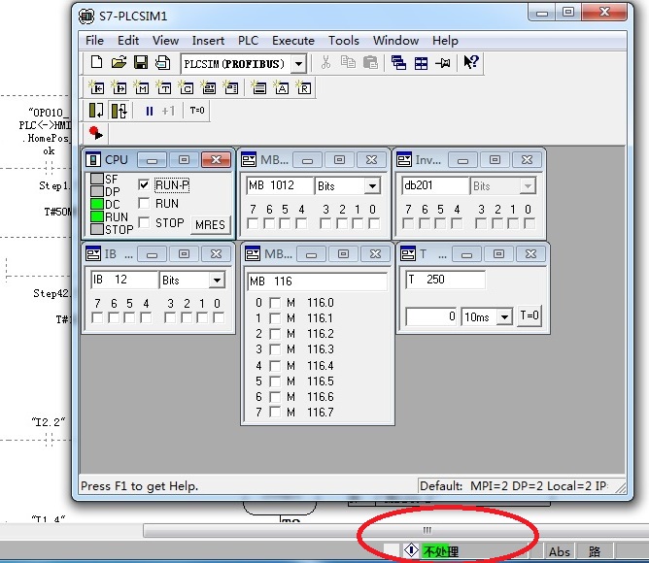Click the timer value field showing 0
This screenshot has height=563, width=649.
431,317
